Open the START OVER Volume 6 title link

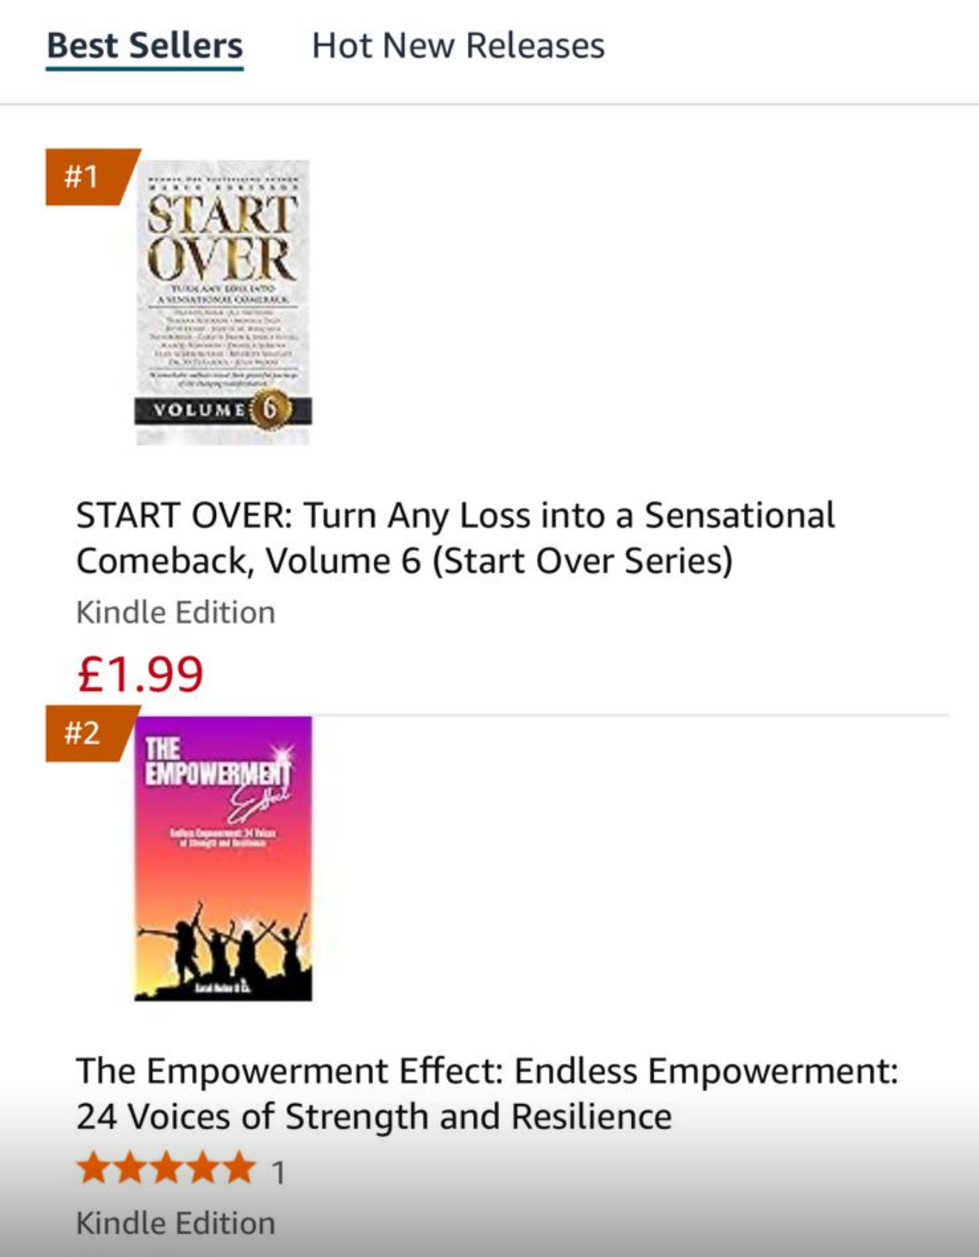(x=455, y=538)
